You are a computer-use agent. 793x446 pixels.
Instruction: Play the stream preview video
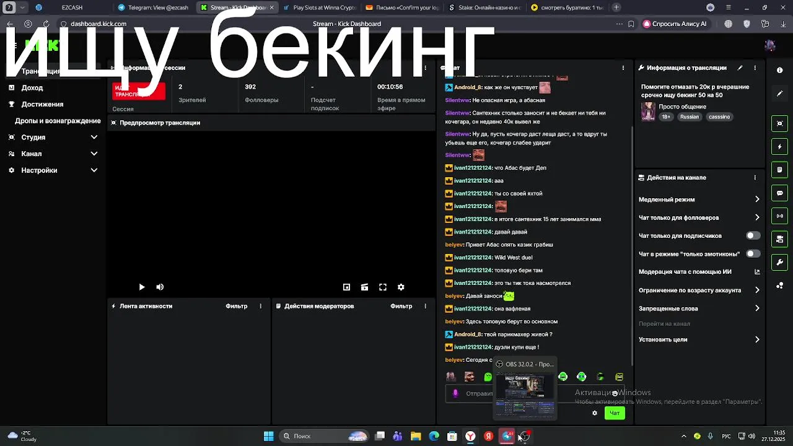click(x=142, y=287)
